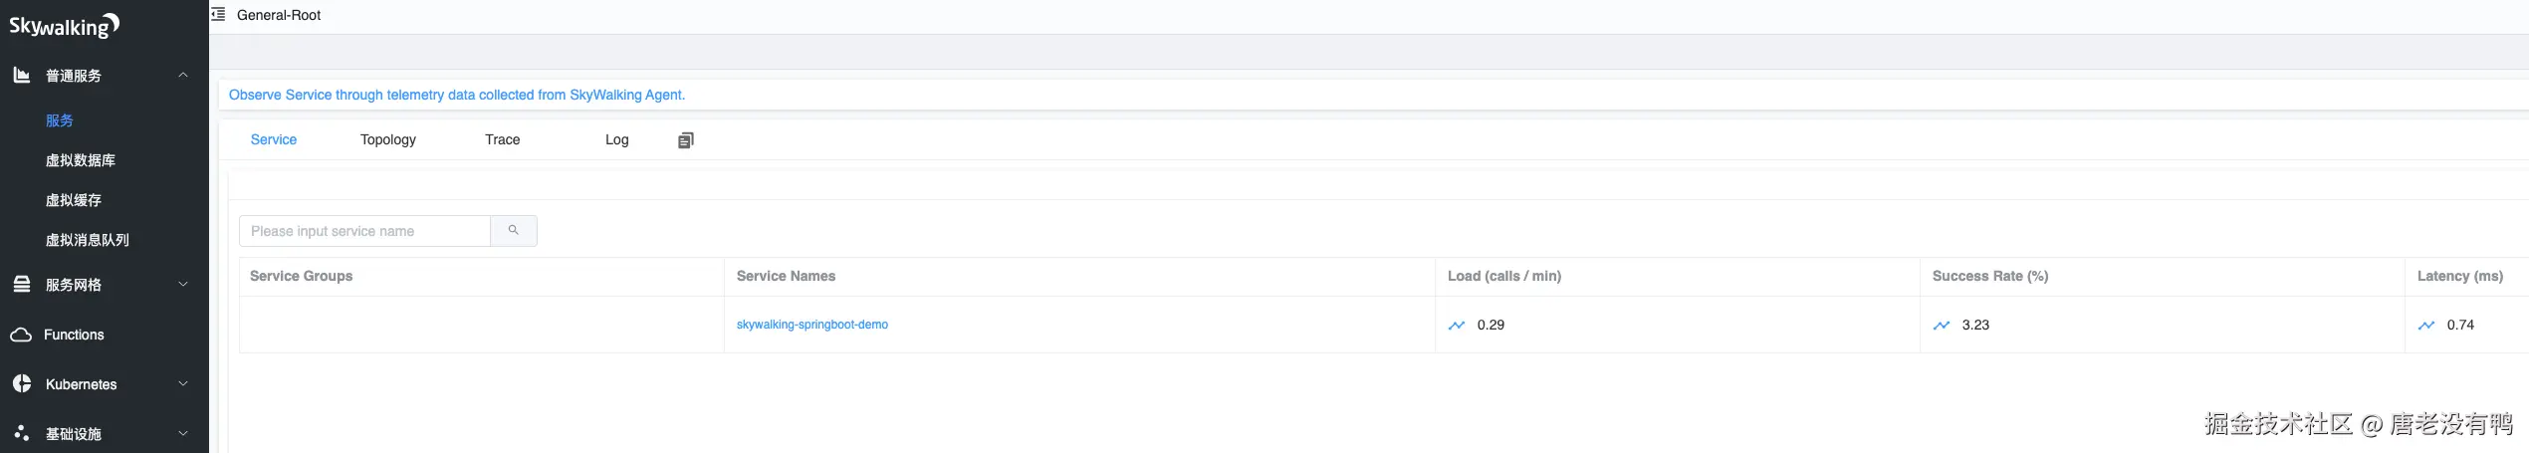Expand the 服务网格 menu section
Image resolution: width=2529 pixels, height=453 pixels.
[183, 285]
